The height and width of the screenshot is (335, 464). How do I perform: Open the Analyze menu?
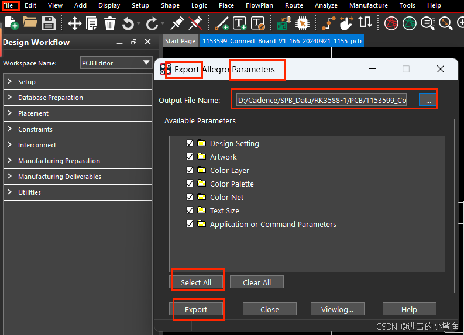326,5
